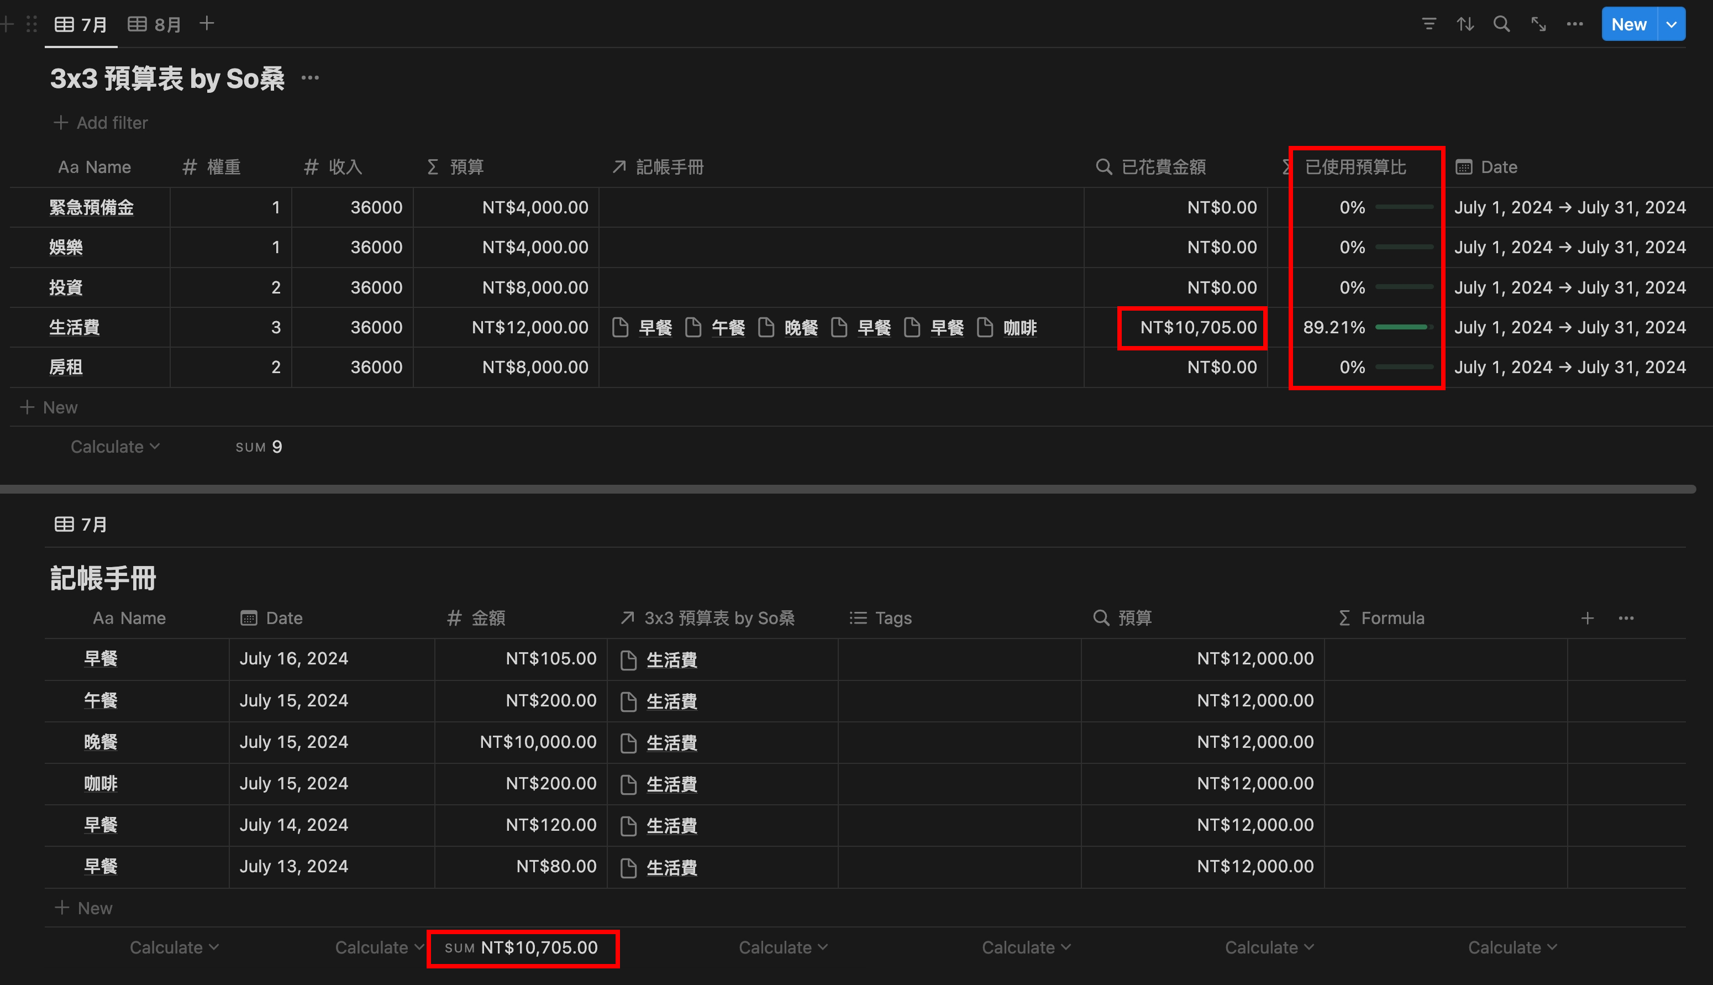This screenshot has width=1713, height=985.
Task: Open the 晚餐 row 生活費 relation page icon
Action: coord(628,743)
